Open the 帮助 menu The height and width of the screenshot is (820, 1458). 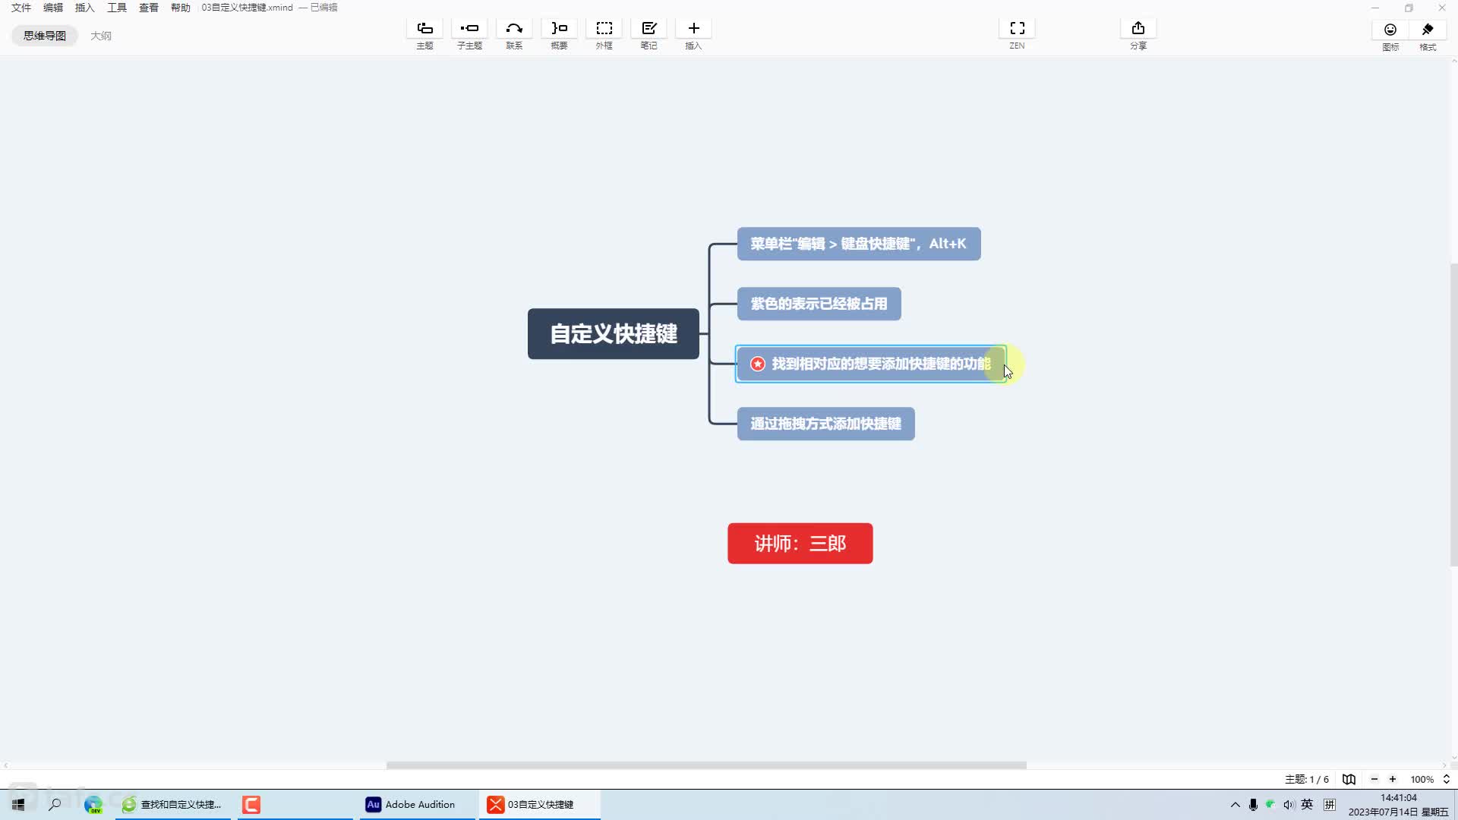pyautogui.click(x=181, y=8)
